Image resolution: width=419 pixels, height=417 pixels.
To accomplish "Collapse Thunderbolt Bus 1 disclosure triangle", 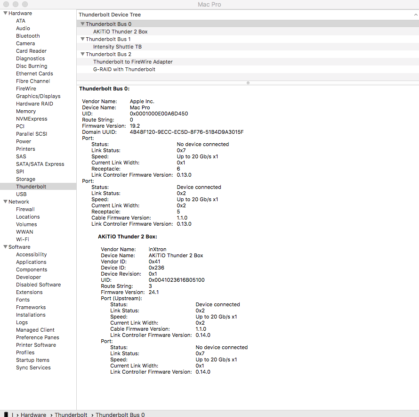I will pyautogui.click(x=82, y=39).
